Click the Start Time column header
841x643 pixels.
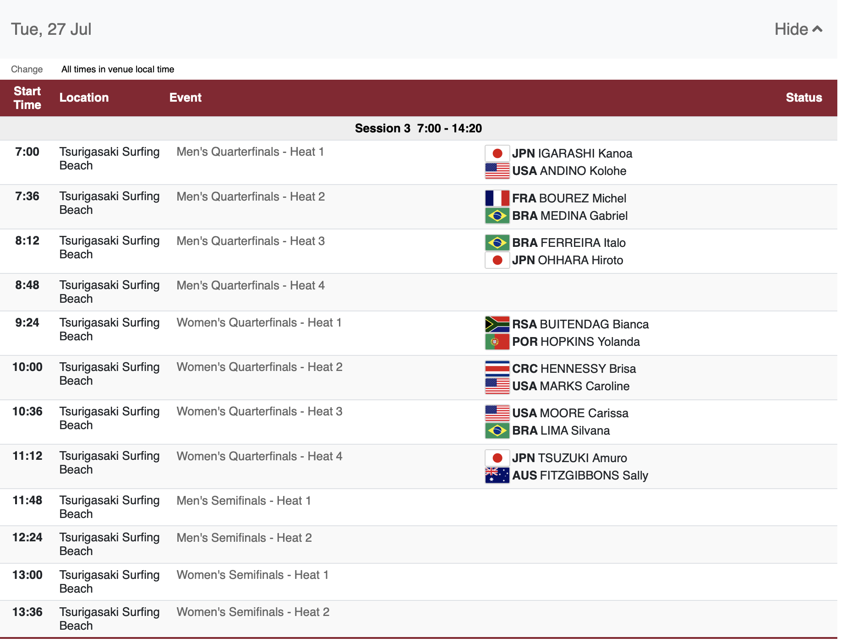(x=27, y=98)
